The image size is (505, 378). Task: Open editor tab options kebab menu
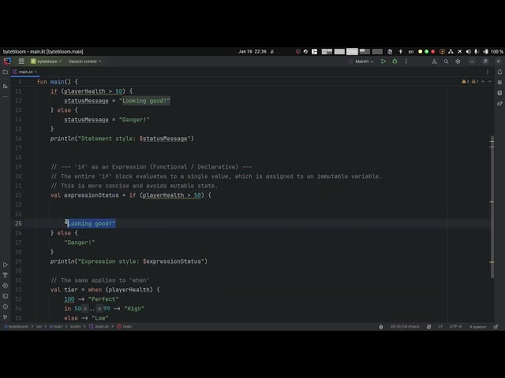pos(488,72)
